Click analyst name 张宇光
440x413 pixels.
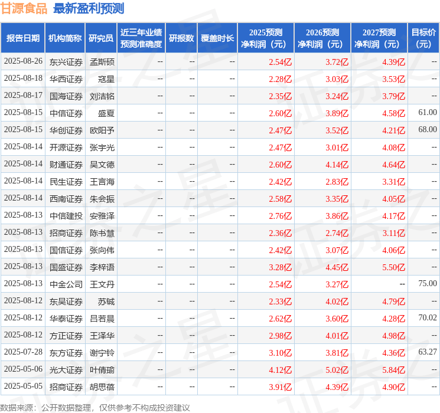102,147
